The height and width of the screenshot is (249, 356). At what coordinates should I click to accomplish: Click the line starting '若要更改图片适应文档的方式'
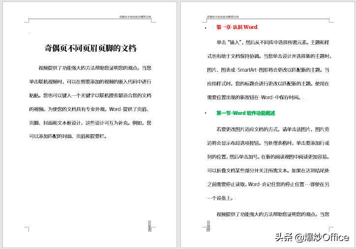pyautogui.click(x=273, y=130)
